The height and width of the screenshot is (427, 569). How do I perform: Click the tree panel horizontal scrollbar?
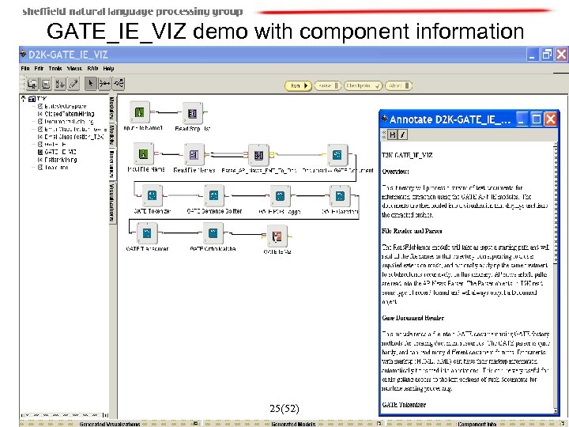click(65, 415)
